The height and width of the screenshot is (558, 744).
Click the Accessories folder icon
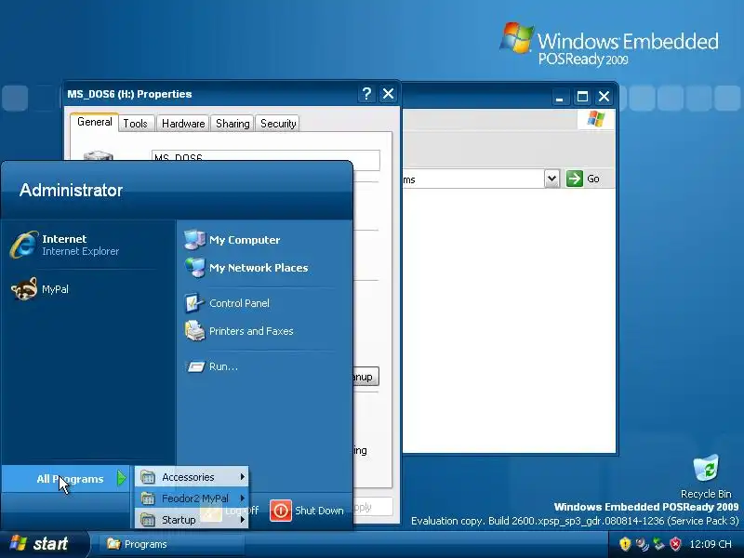(148, 477)
